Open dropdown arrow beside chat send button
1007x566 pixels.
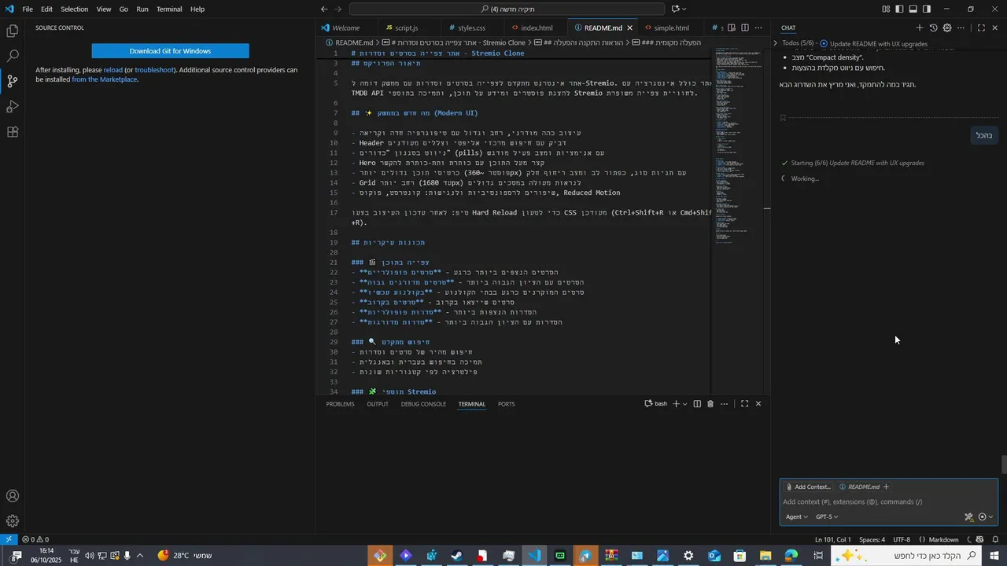coord(991,517)
